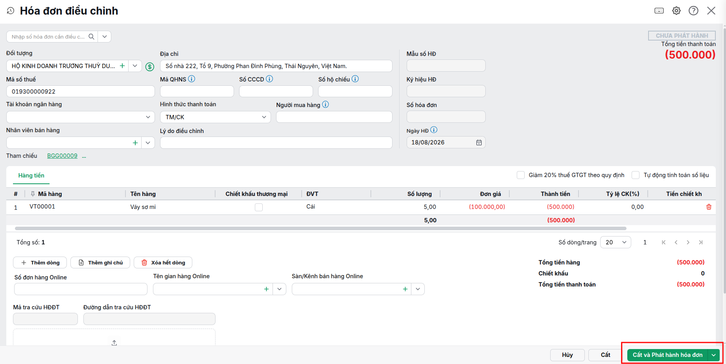Toggle Chiết khấu thương mại checkbox for VT00001
The height and width of the screenshot is (364, 726).
coord(259,207)
